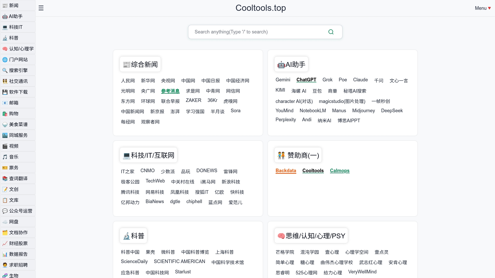The width and height of the screenshot is (495, 278).
Task: Open the 搜索引擎 magnifier sidebar icon
Action: [5, 70]
